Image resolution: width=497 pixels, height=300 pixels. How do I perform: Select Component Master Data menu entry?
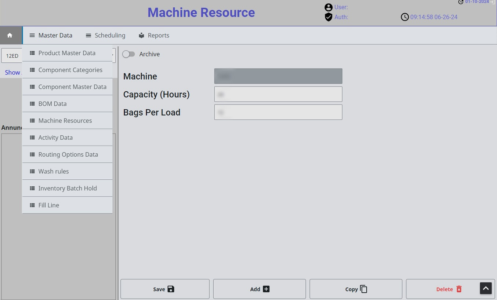[x=67, y=87]
